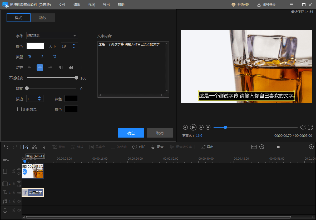Click the 16:9 aspect ratio selector
Viewport: 316px width, 220px height.
click(x=199, y=136)
